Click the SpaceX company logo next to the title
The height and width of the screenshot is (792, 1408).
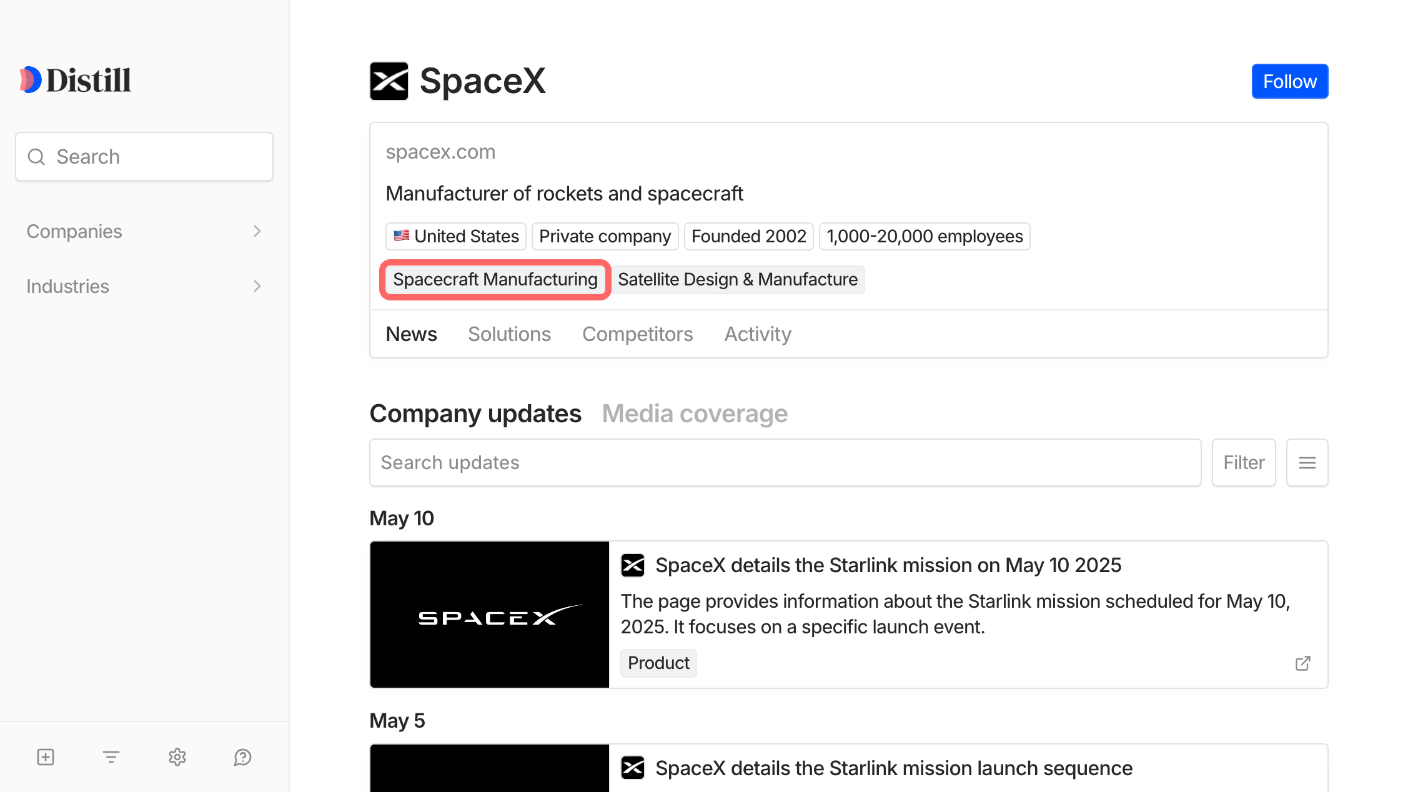click(x=389, y=80)
